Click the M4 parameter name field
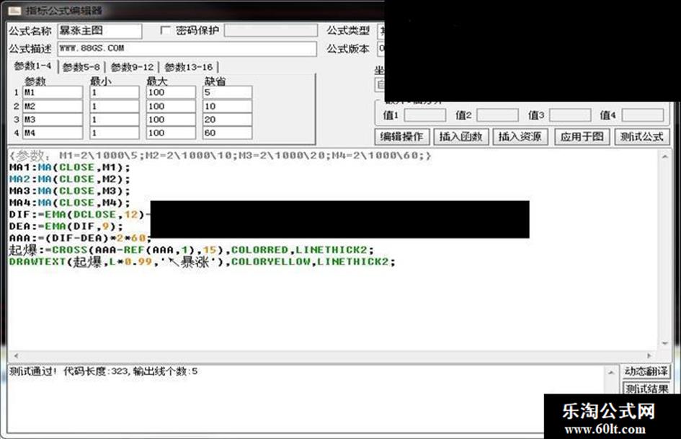Screen dimensions: 681x439 coord(53,133)
